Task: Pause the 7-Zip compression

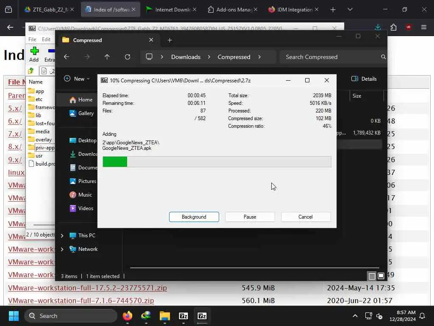Action: click(250, 217)
